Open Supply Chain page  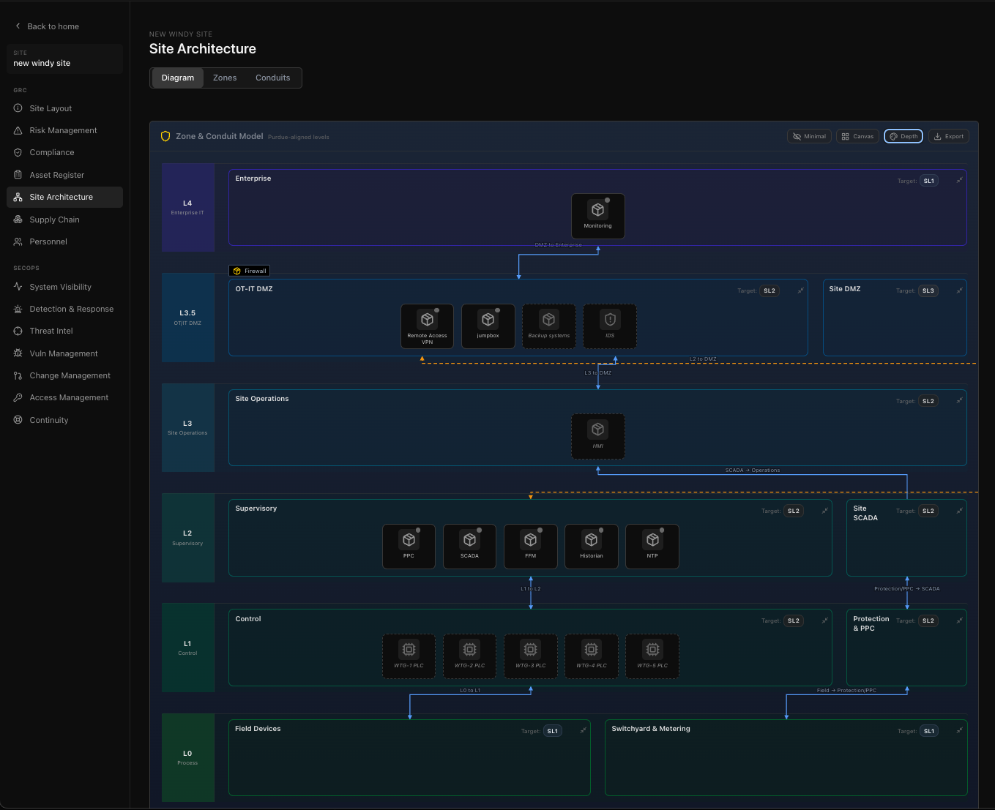point(64,220)
